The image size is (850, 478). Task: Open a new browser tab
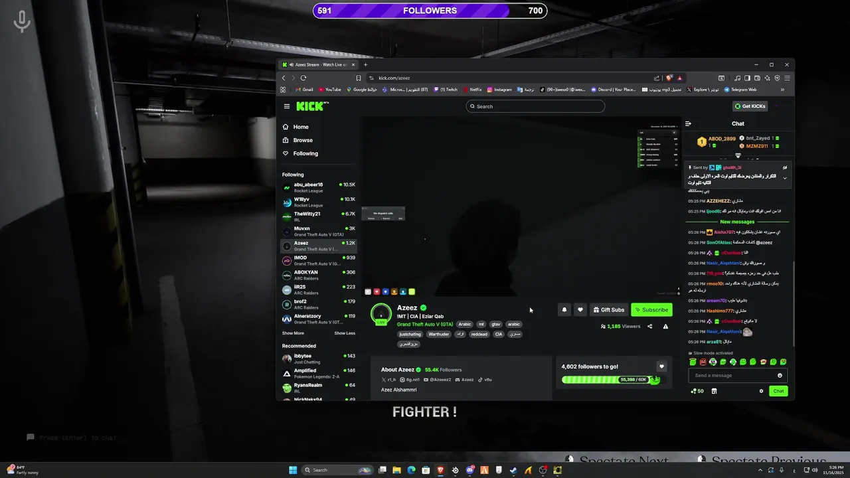[x=365, y=64]
